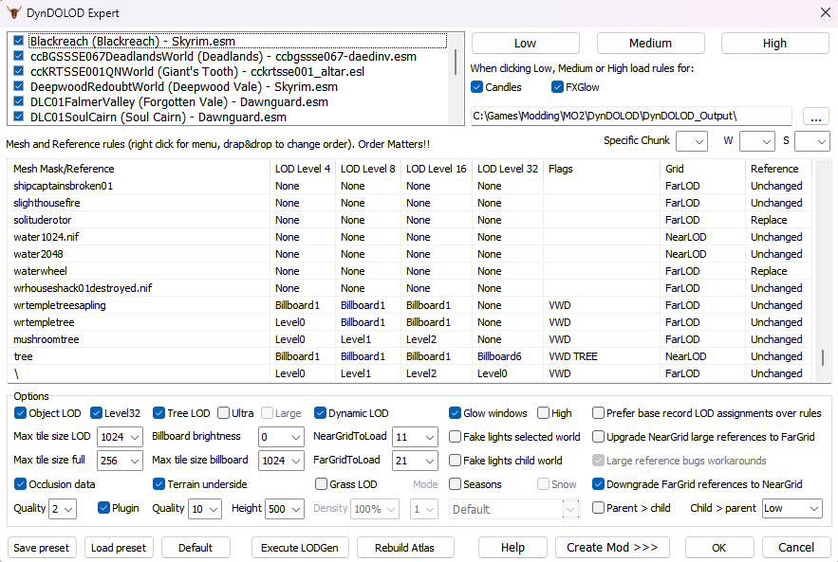Enable the Ultra tree LOD checkbox
Image resolution: width=838 pixels, height=562 pixels.
[x=224, y=413]
